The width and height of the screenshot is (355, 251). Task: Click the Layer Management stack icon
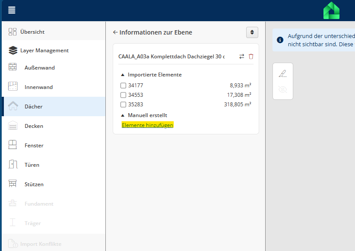tap(13, 50)
